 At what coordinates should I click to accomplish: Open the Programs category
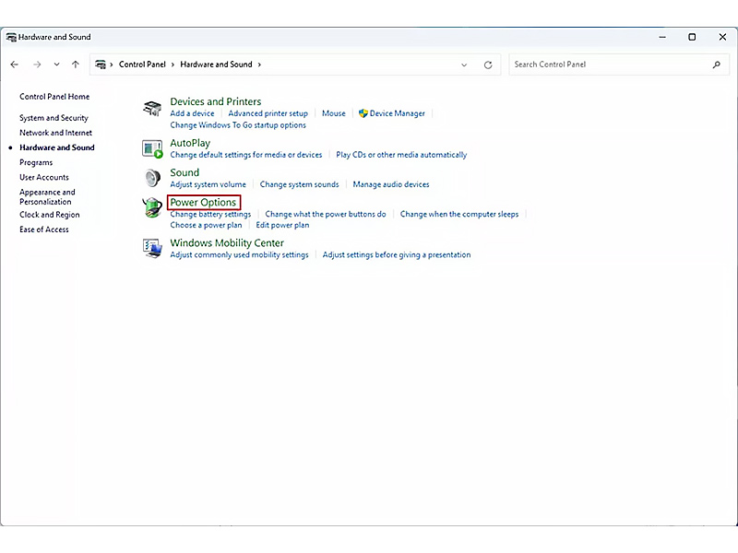point(36,162)
